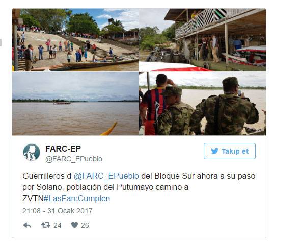Screen dimensions: 302x242
Task: Click the Twitter bird in Takip et
Action: [x=214, y=151]
